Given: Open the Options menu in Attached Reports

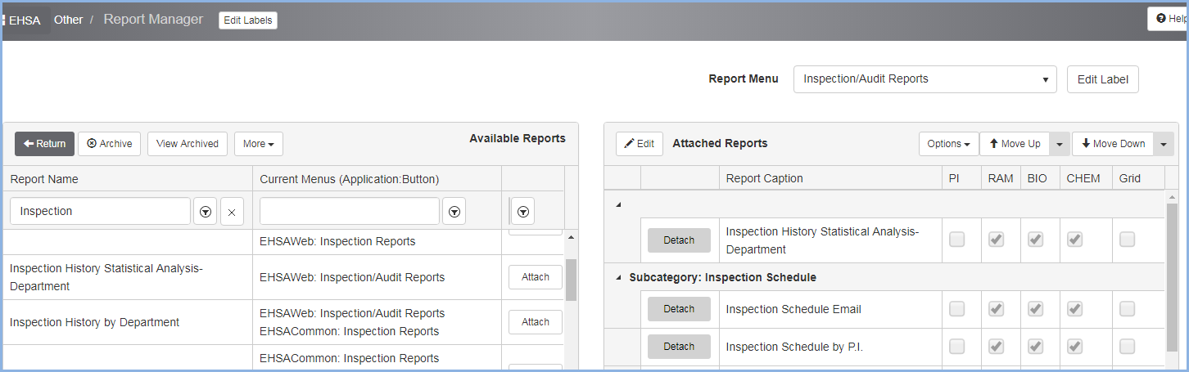Looking at the screenshot, I should (x=948, y=144).
